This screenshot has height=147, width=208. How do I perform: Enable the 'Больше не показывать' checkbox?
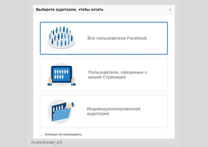[x=42, y=134]
